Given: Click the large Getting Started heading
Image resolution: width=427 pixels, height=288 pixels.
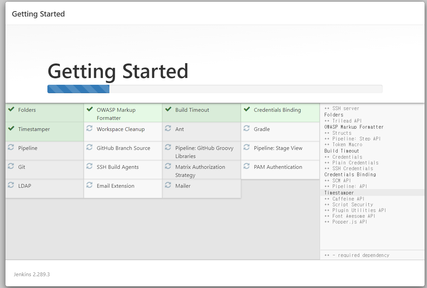Looking at the screenshot, I should click(118, 71).
